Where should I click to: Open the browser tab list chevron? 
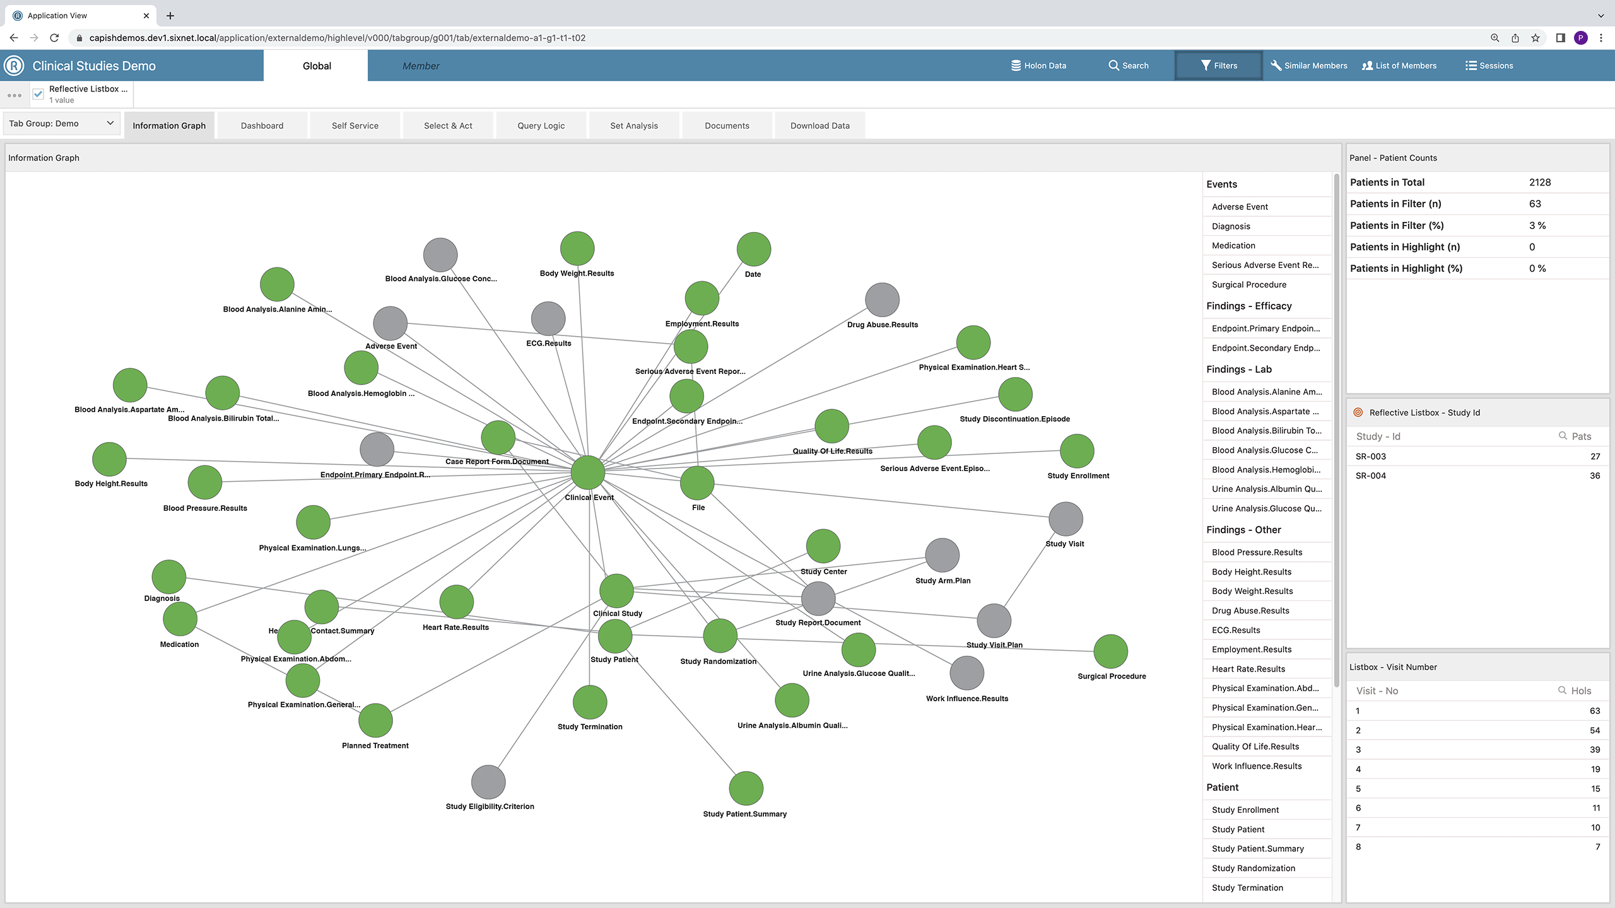coord(1600,16)
